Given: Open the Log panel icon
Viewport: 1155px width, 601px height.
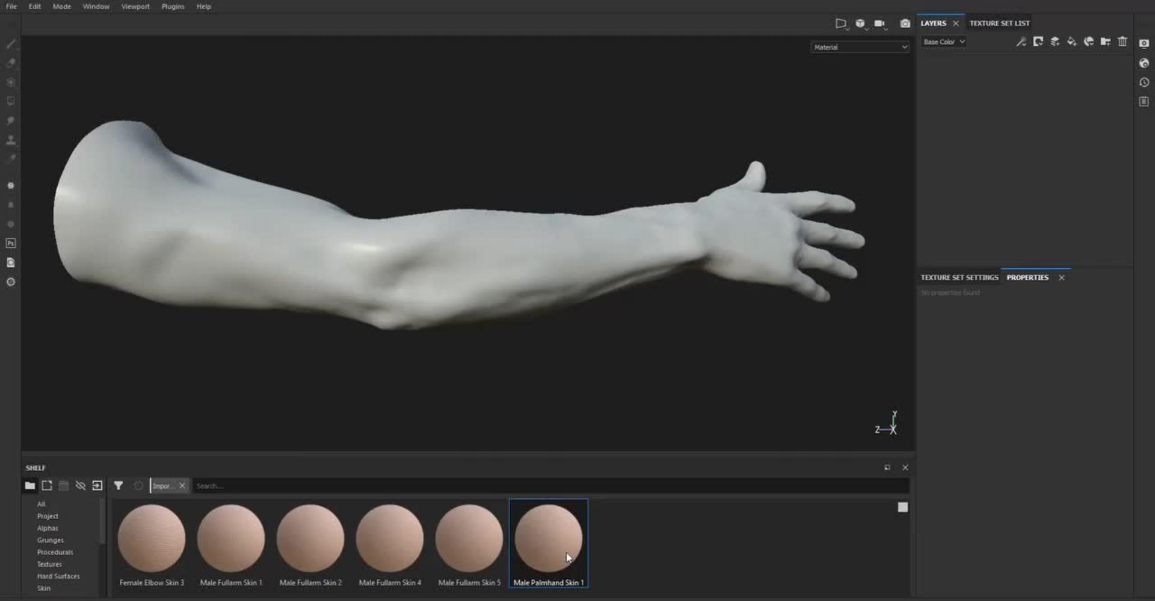Looking at the screenshot, I should coord(1144,102).
